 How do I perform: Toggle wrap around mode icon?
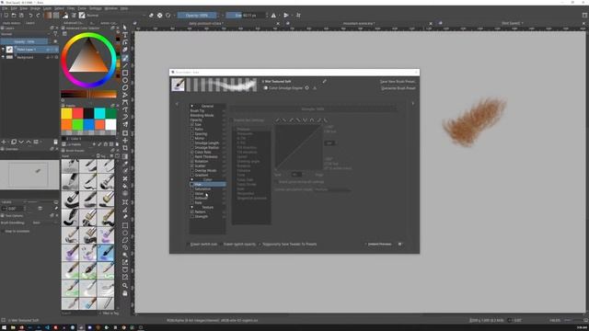click(x=298, y=16)
